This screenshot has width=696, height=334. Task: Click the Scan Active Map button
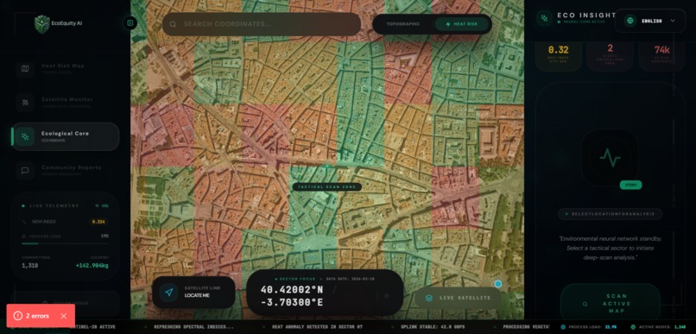(x=610, y=304)
